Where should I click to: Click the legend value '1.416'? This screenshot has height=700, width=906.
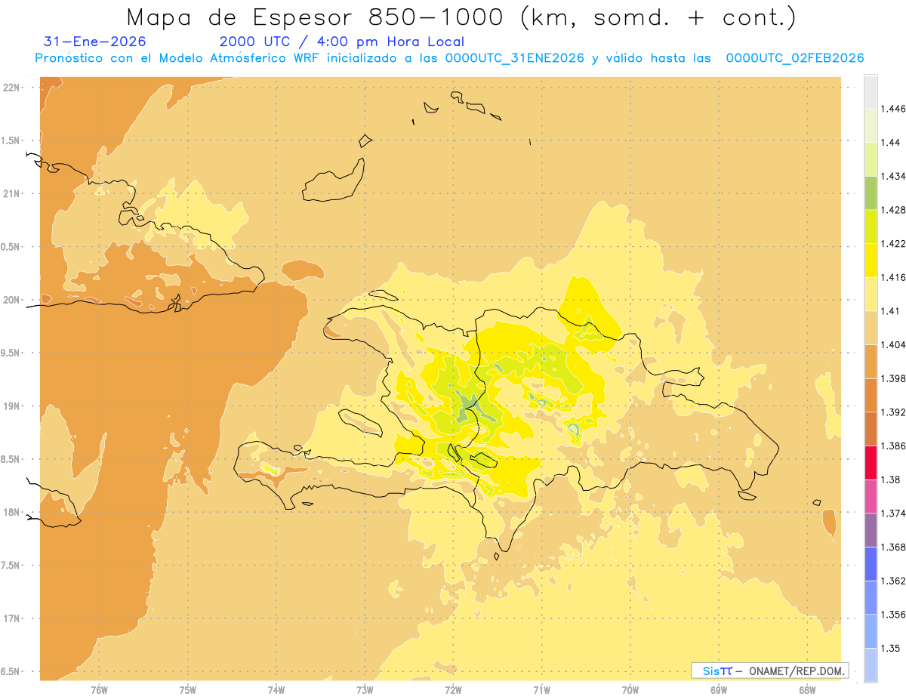pos(892,277)
